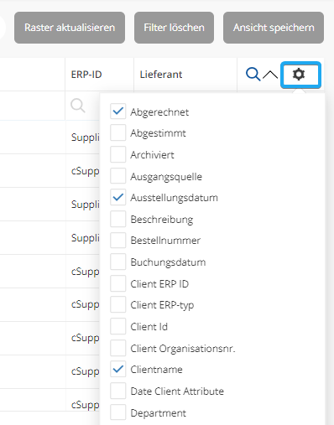334x425 pixels.
Task: Sort by the Lieferant column header
Action: coord(161,75)
